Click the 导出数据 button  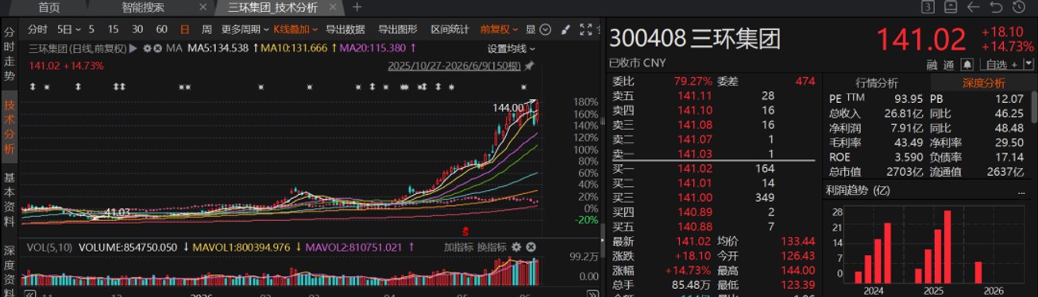(x=345, y=29)
